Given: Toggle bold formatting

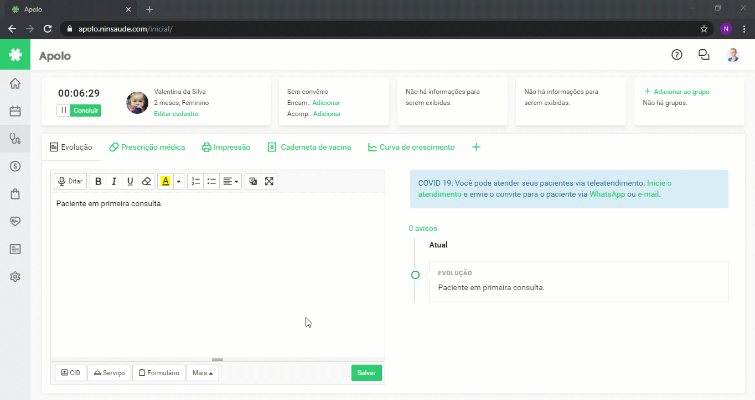Looking at the screenshot, I should click(98, 181).
